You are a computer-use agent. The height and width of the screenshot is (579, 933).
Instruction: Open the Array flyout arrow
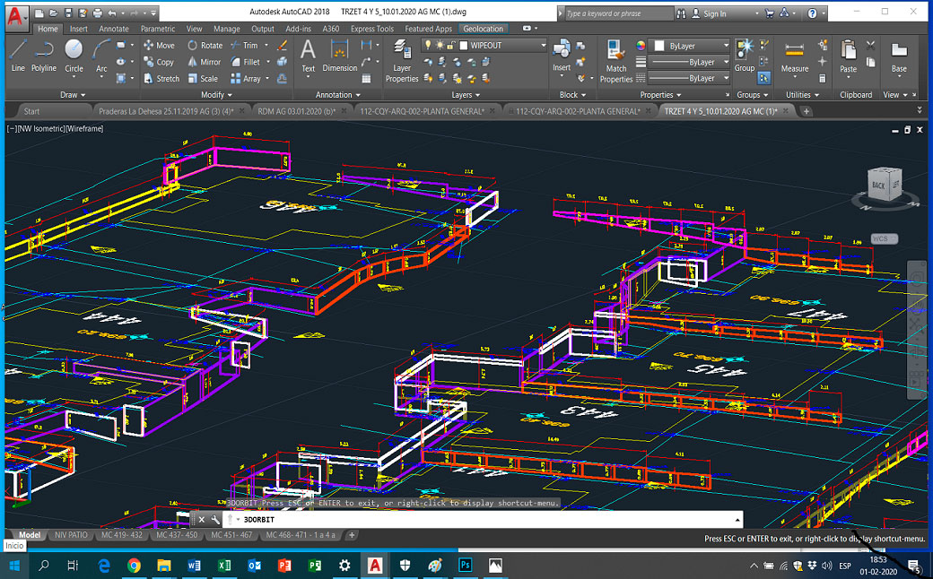click(267, 79)
